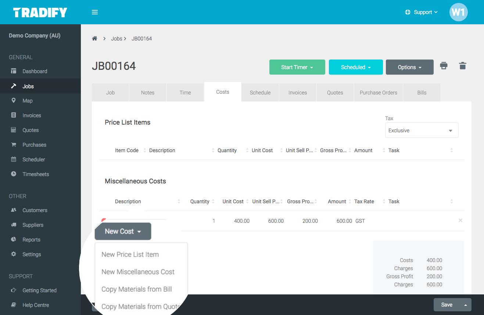The width and height of the screenshot is (484, 315).
Task: Remove the miscellaneous cost row with X
Action: pyautogui.click(x=460, y=221)
